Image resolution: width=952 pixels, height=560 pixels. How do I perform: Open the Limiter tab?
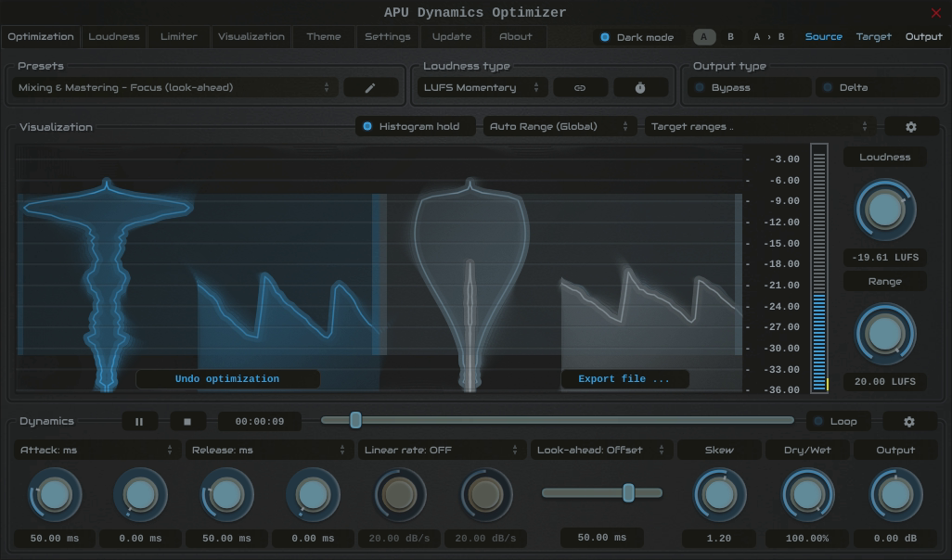[x=178, y=37]
